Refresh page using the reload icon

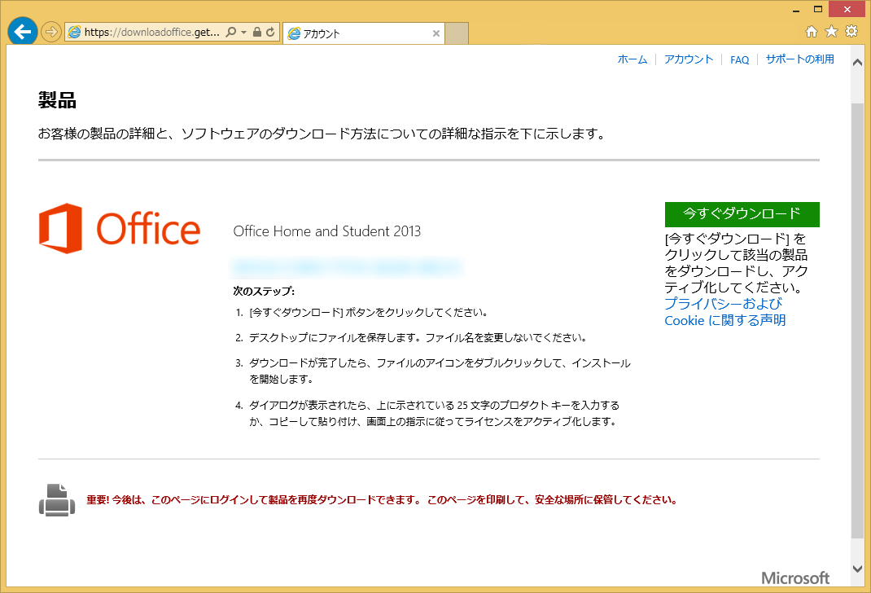[270, 33]
